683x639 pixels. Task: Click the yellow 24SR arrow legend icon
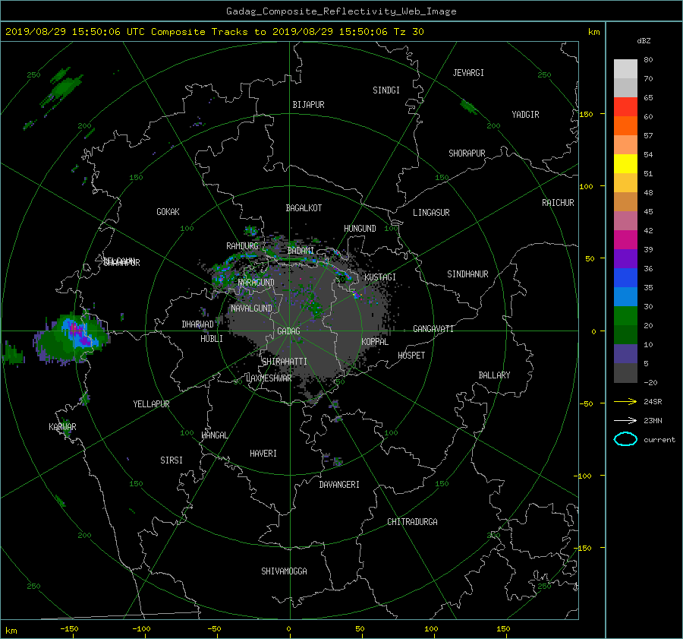coord(625,401)
